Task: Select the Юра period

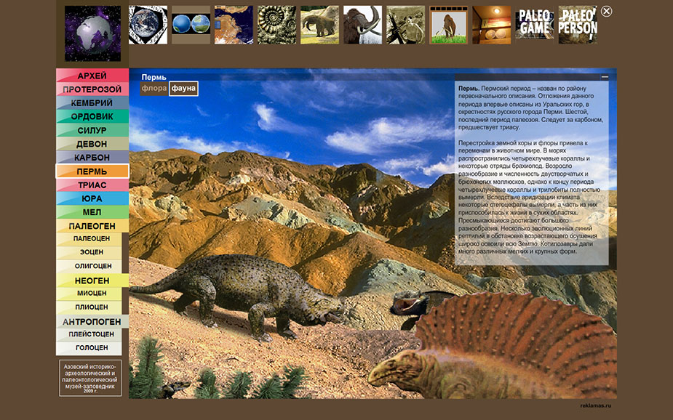Action: click(x=92, y=198)
